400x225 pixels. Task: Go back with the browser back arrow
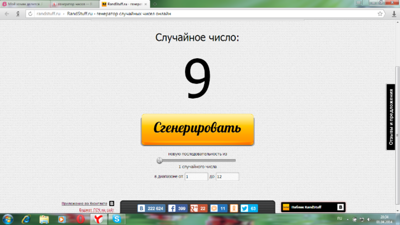click(7, 14)
